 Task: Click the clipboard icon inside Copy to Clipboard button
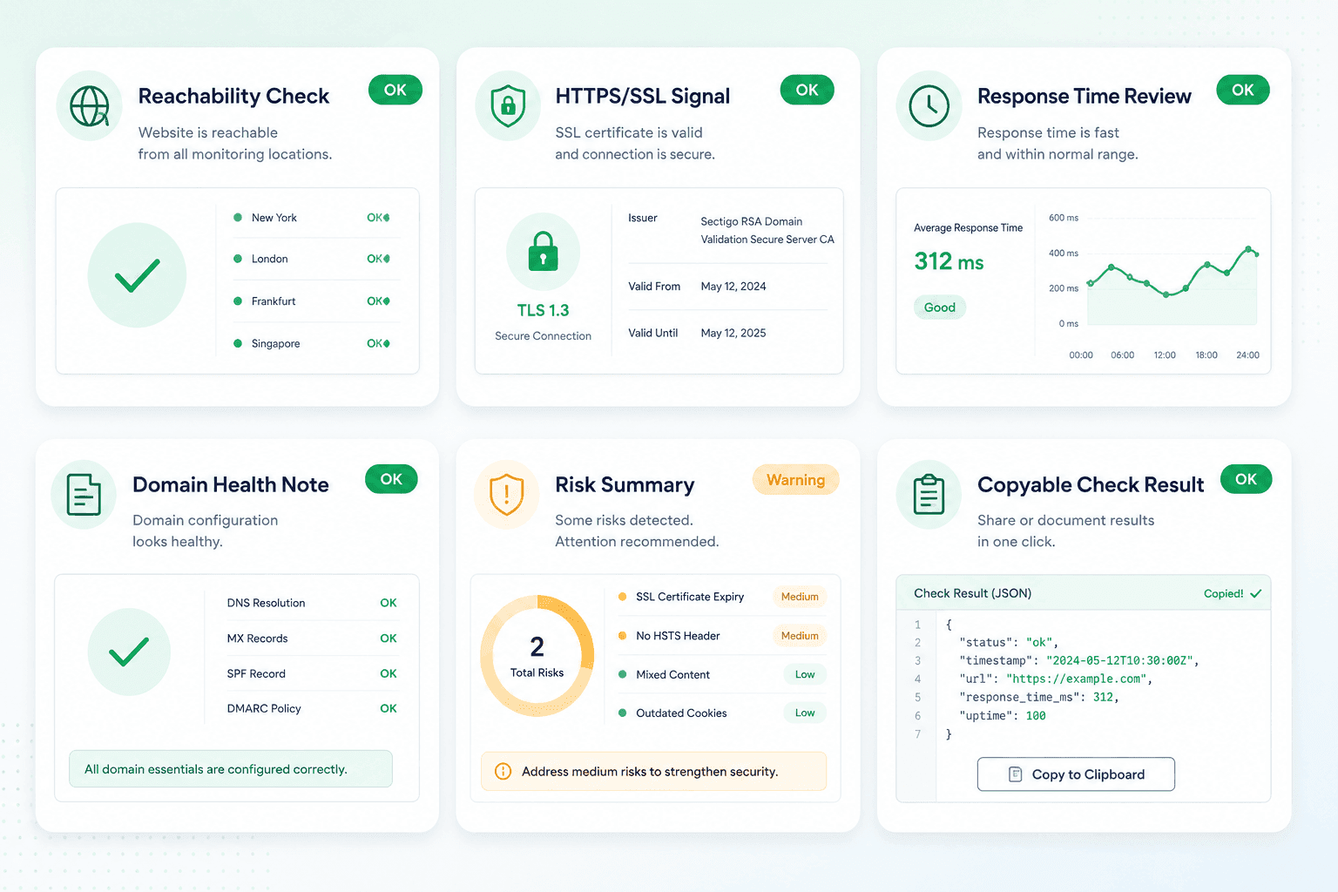tap(1015, 774)
